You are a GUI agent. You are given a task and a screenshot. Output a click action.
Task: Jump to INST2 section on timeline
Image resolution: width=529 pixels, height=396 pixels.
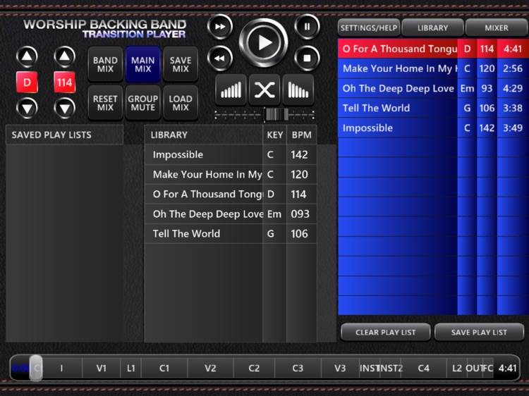pos(390,368)
